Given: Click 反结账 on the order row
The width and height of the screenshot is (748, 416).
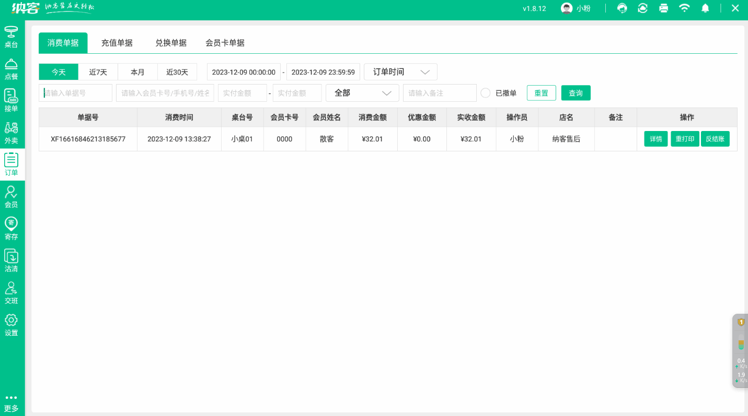Looking at the screenshot, I should click(x=715, y=139).
